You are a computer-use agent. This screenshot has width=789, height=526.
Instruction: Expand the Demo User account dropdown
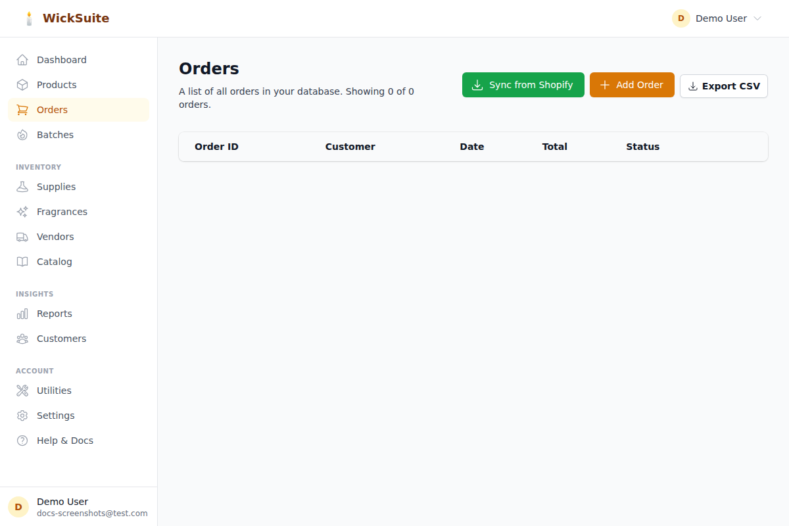pyautogui.click(x=717, y=18)
